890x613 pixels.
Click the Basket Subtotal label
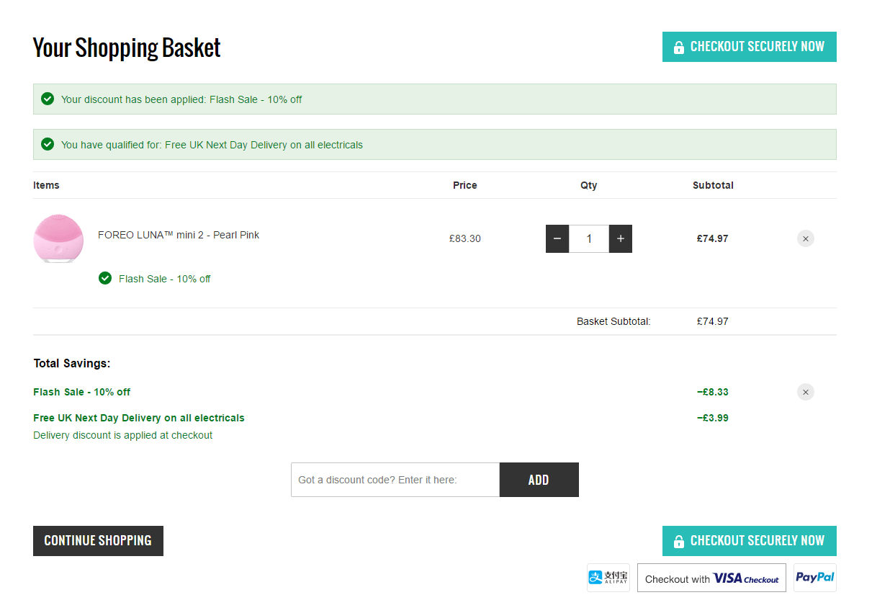click(613, 321)
